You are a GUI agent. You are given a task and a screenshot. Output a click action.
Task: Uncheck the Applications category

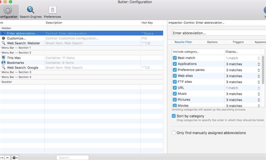tap(175, 64)
